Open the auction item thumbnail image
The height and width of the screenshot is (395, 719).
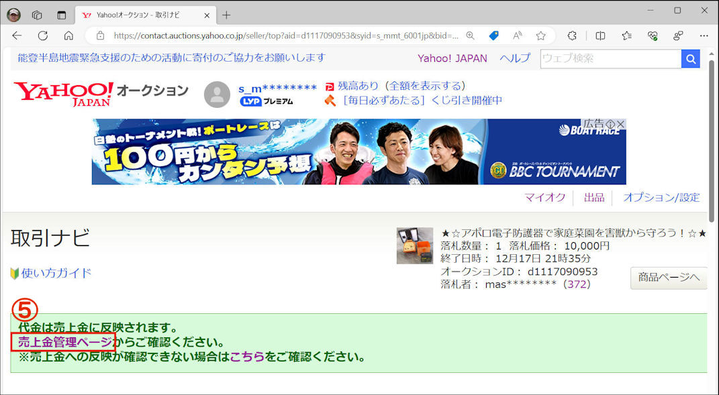coord(414,245)
